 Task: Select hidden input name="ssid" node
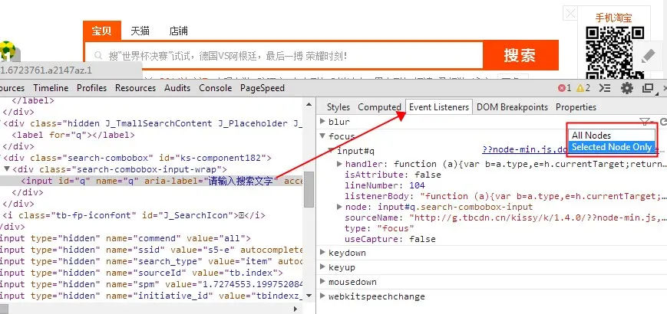[151, 250]
